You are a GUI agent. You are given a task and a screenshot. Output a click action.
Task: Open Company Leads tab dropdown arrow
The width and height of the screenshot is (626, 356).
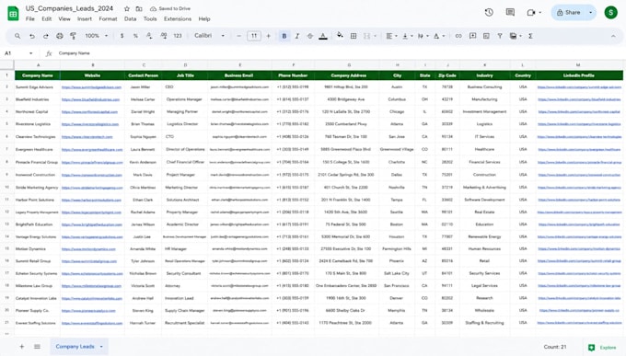pos(101,347)
